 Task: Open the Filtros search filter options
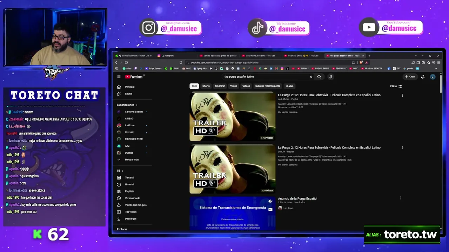pos(396,86)
